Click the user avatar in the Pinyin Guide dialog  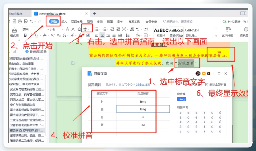198,74
